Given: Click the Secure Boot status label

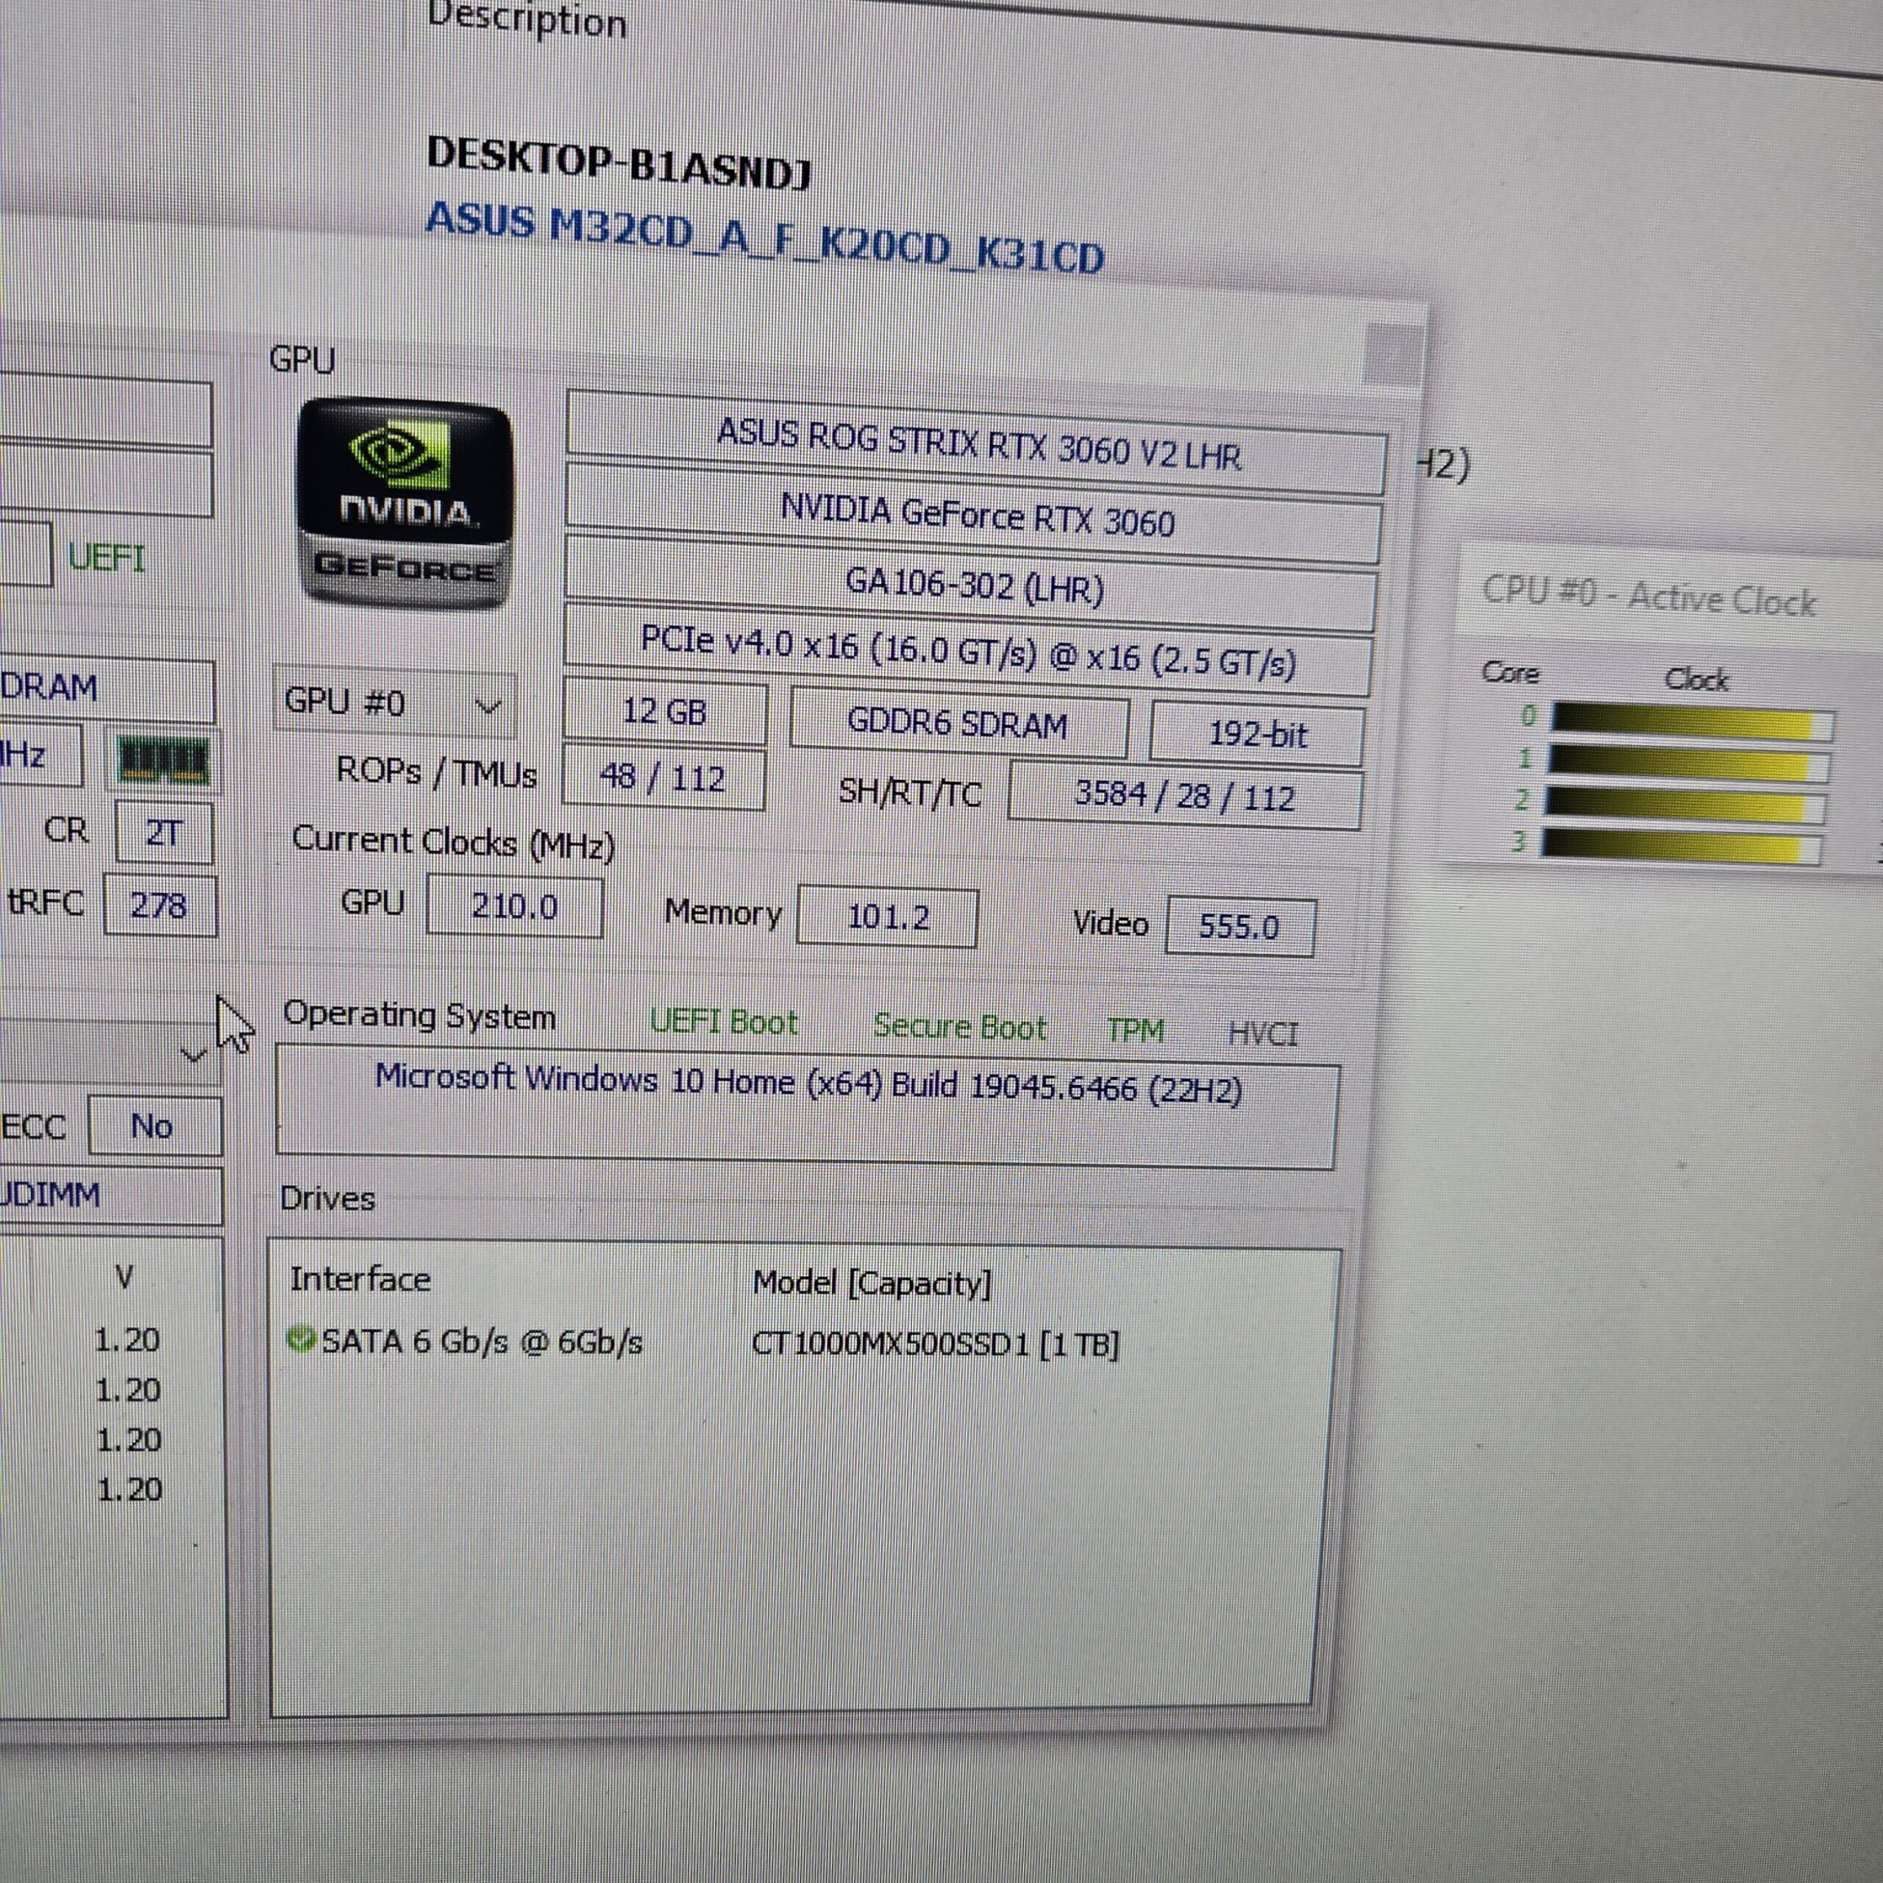Looking at the screenshot, I should point(960,1026).
